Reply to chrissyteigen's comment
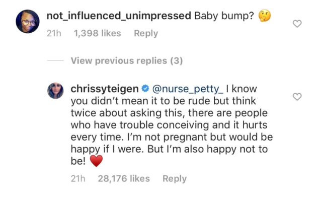The width and height of the screenshot is (317, 198). [x=175, y=178]
